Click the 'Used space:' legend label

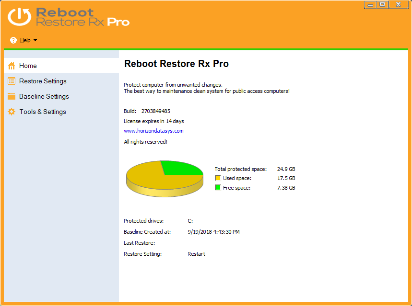tap(237, 178)
